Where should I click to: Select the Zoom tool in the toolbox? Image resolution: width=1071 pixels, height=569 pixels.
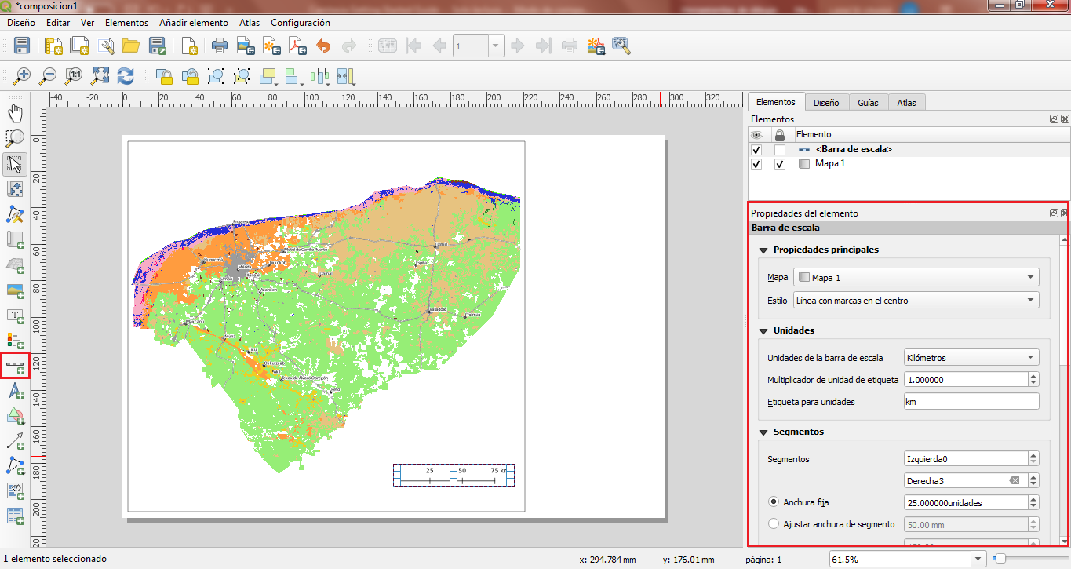(15, 139)
